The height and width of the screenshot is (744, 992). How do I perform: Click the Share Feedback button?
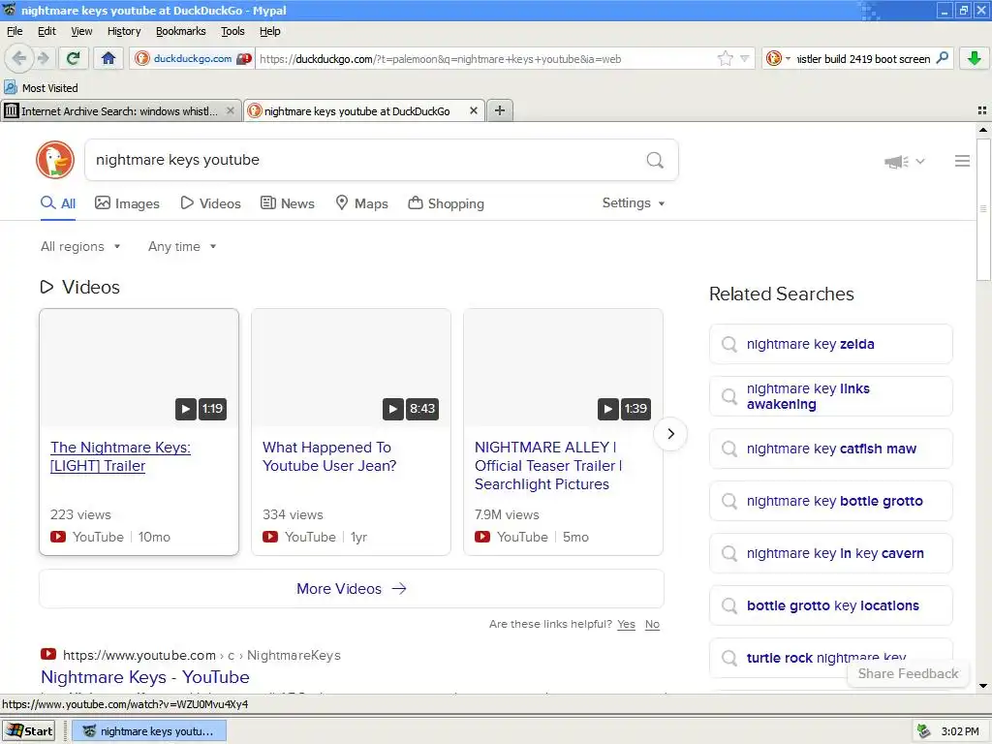[908, 674]
